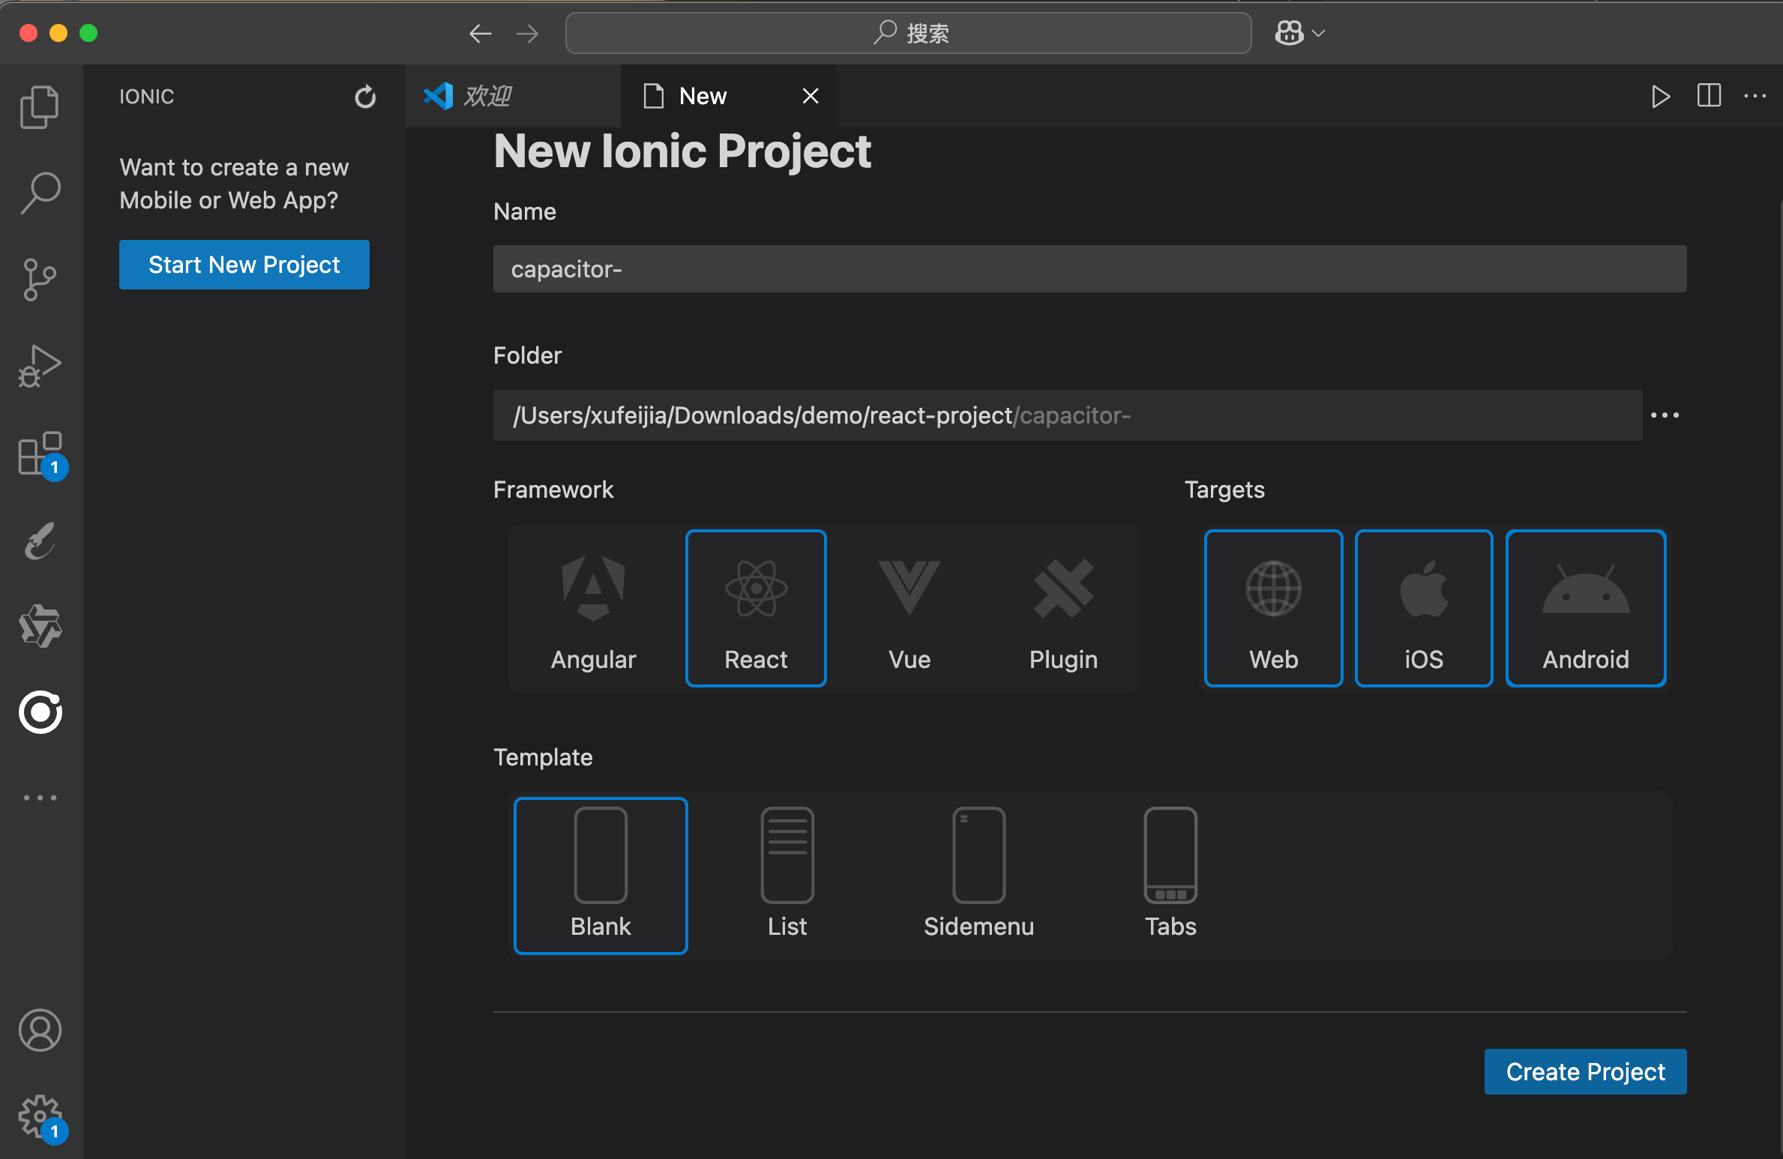Toggle the Web target option

click(1273, 608)
